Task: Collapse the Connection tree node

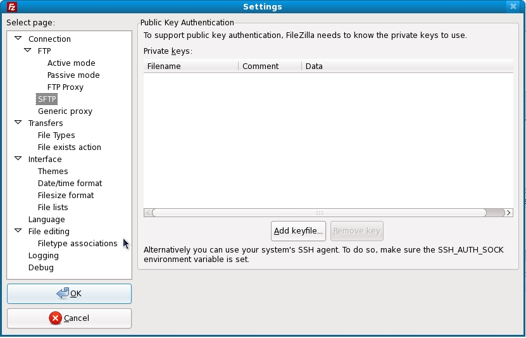Action: (x=18, y=38)
